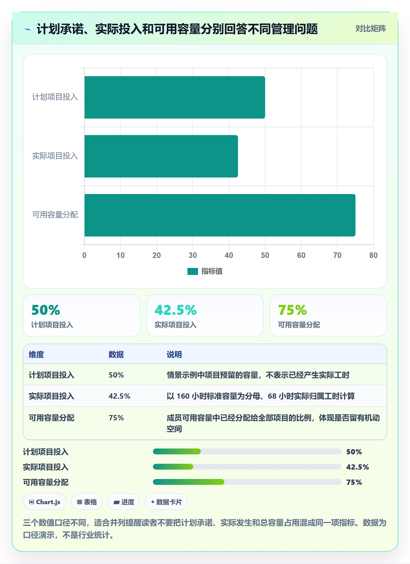The image size is (410, 564).
Task: Click the 表格 tag chip
Action: (87, 502)
